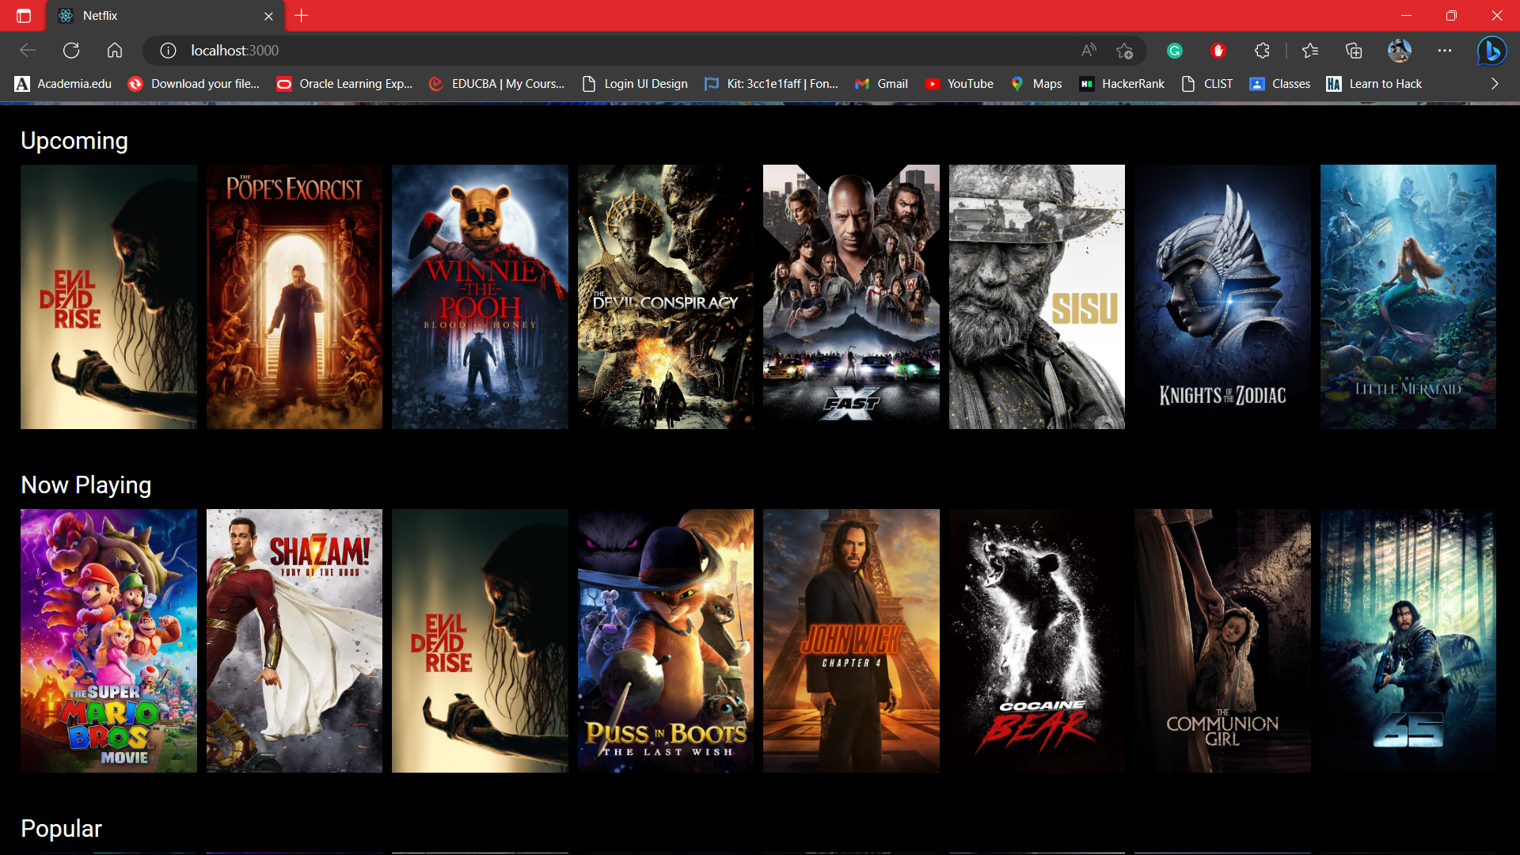Expand the bookmarks overflow chevron
Screen dimensions: 1520x855
point(1495,83)
